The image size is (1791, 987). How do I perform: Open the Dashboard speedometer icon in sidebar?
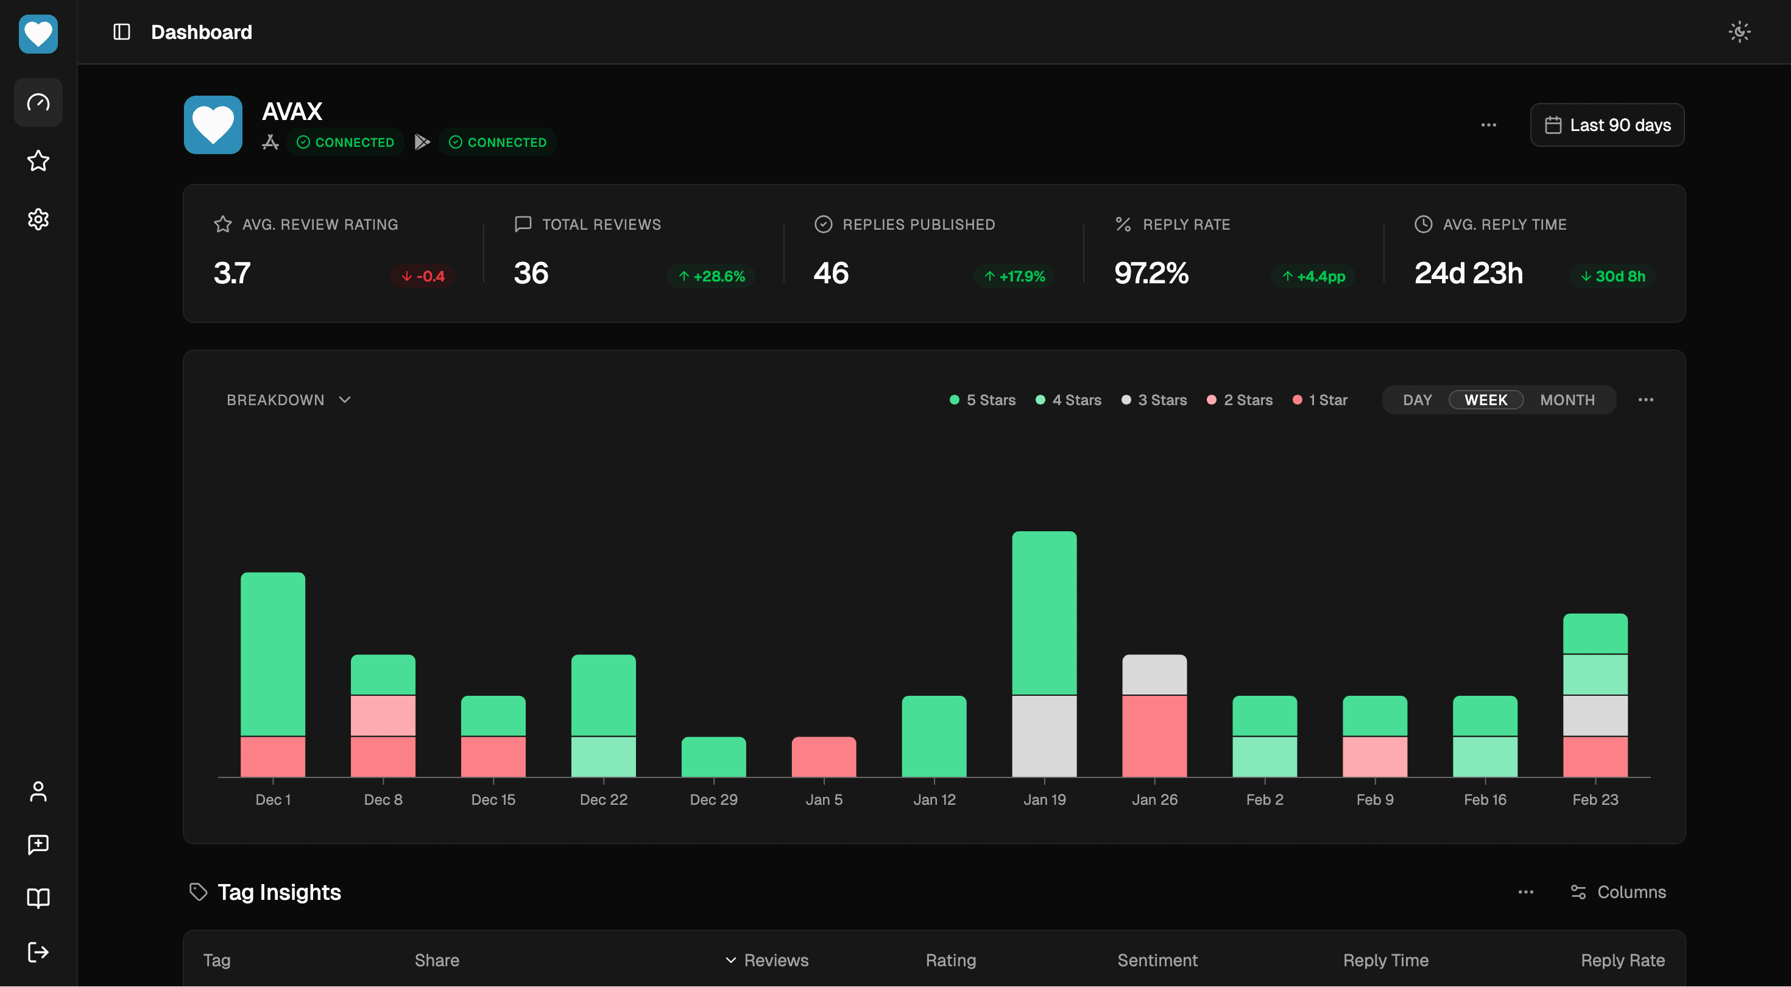(38, 102)
